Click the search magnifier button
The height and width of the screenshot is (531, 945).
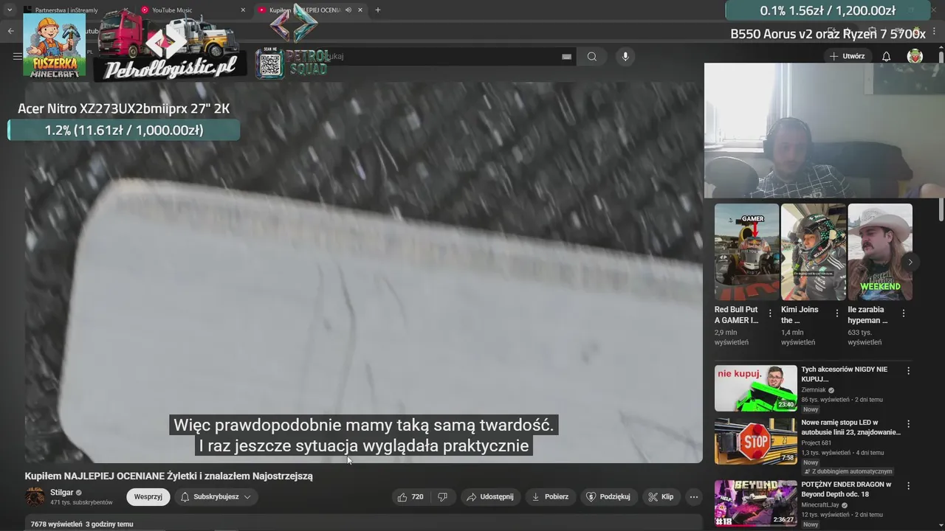coord(592,57)
